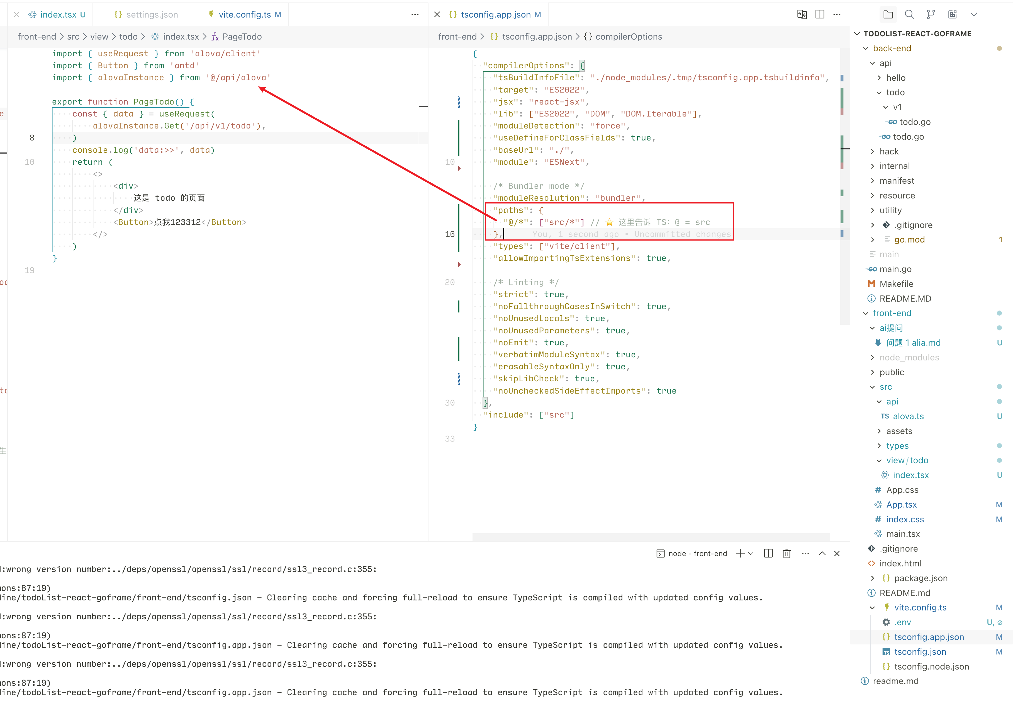Open the new terminal launch profile dropdown
1013x708 pixels.
point(751,554)
